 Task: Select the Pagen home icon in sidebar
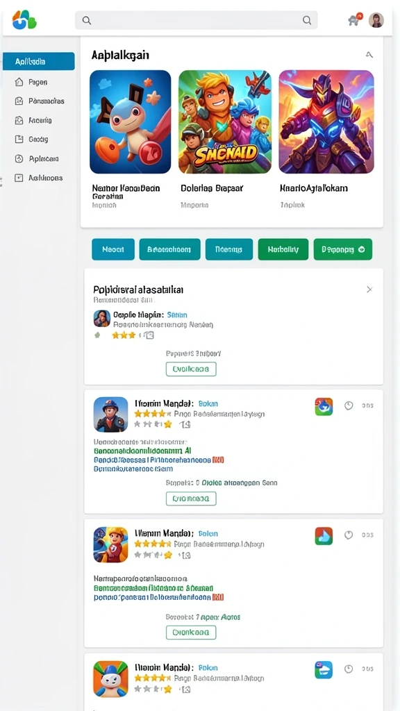coord(19,82)
